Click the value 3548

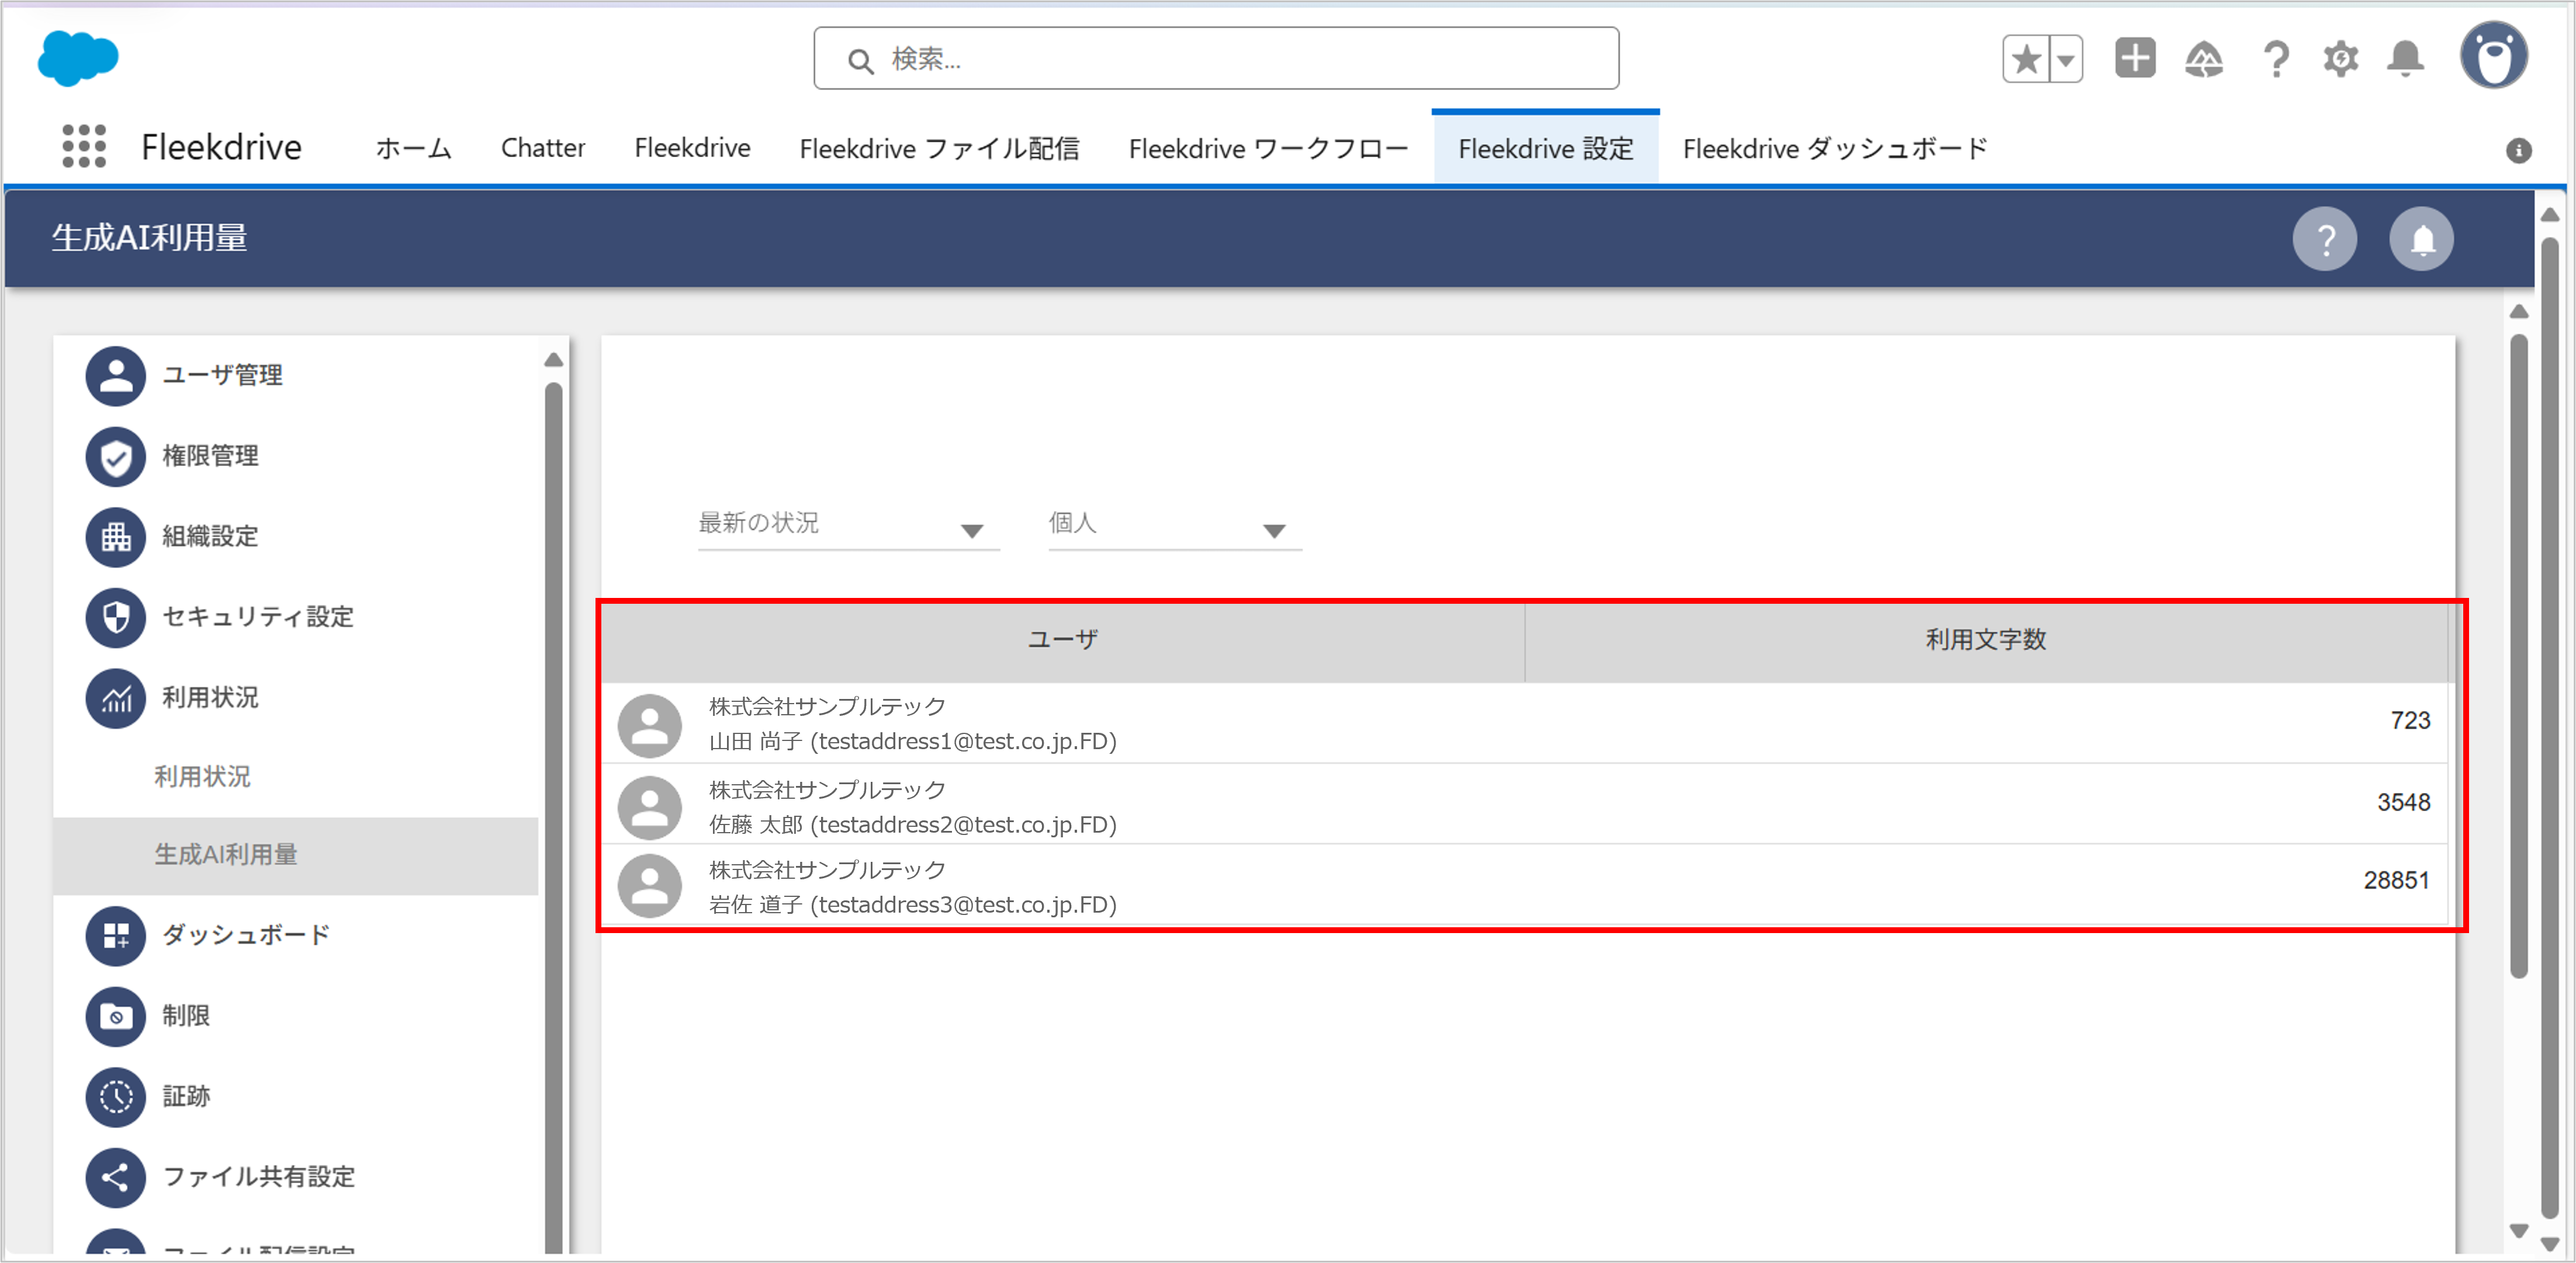pos(2403,803)
